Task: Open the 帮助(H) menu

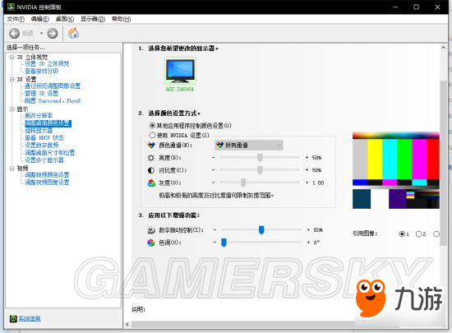Action: (x=121, y=19)
